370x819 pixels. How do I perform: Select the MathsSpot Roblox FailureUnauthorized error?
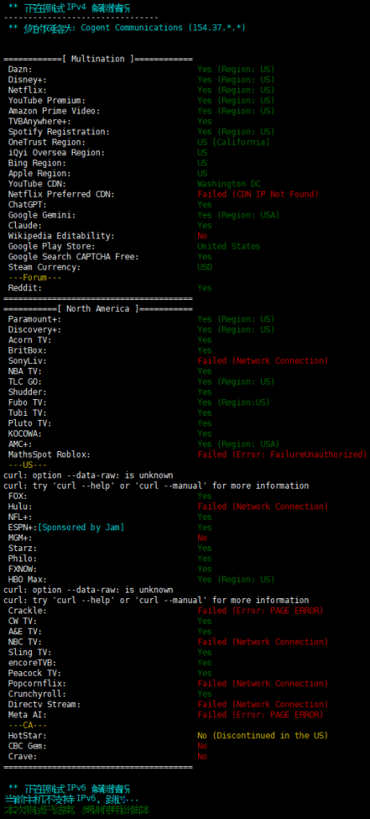(x=282, y=454)
